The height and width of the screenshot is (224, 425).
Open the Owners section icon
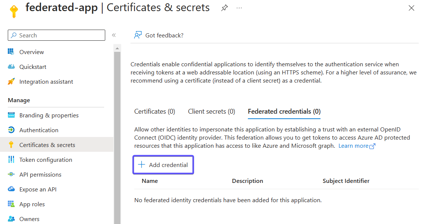(x=11, y=219)
